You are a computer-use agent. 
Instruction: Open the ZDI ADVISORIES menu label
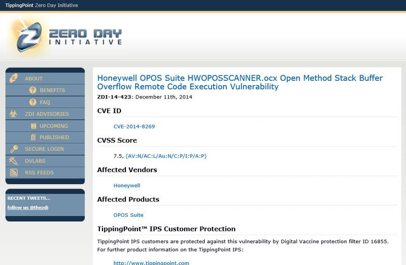coord(47,114)
